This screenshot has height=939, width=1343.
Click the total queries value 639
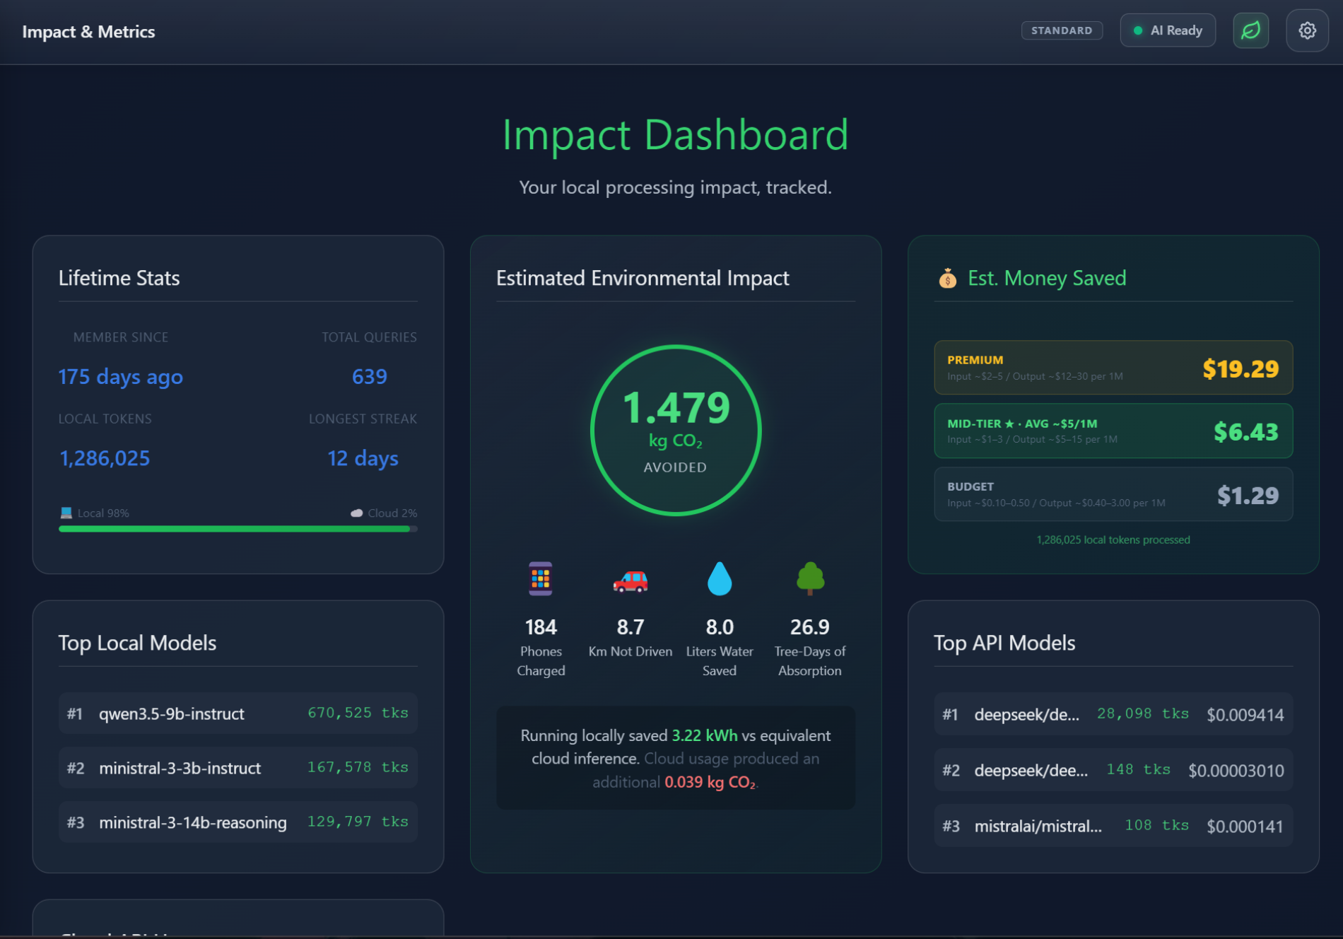(370, 376)
